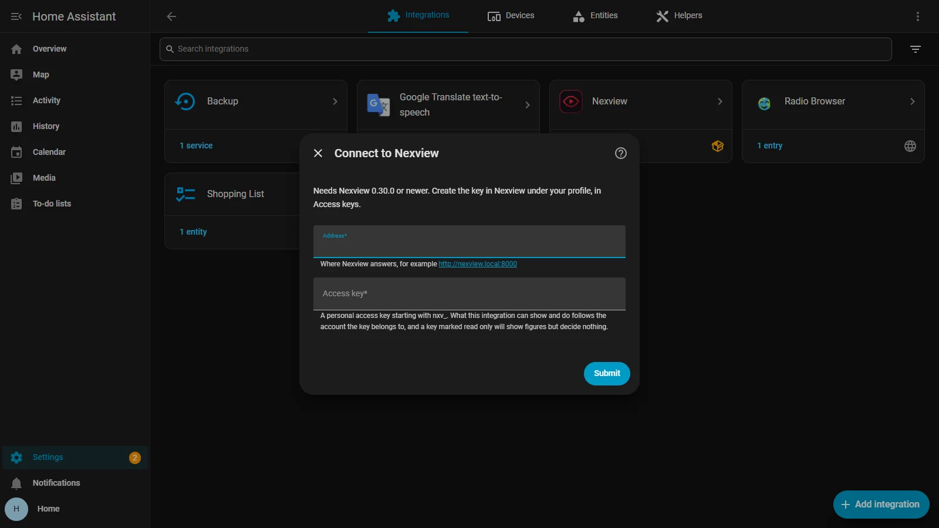Click the orange custom integration box icon
The image size is (939, 528).
point(718,146)
